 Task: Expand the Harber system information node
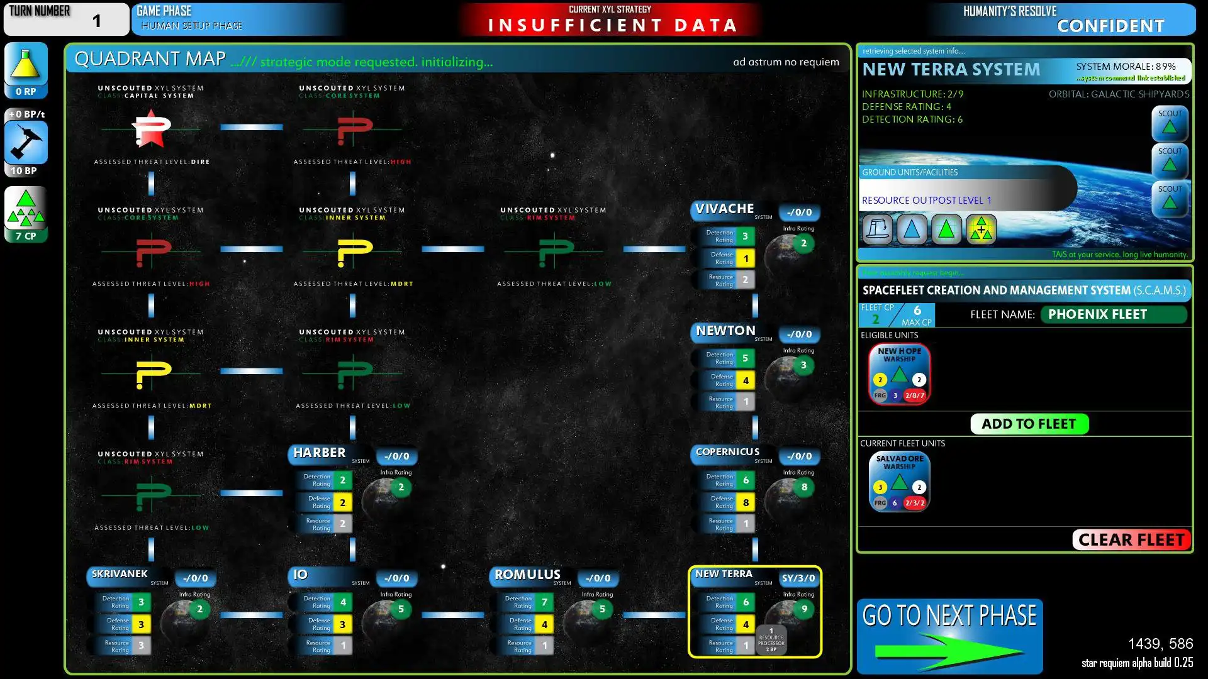(x=320, y=452)
